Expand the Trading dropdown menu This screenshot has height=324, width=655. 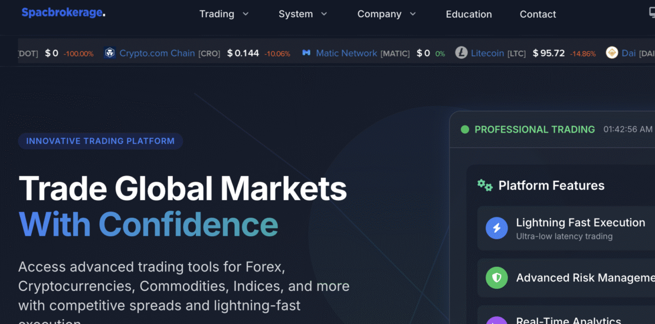(x=224, y=14)
